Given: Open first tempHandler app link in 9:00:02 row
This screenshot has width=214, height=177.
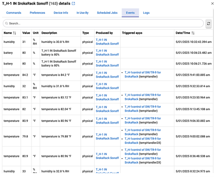Looking at the screenshot, I should click(143, 132).
